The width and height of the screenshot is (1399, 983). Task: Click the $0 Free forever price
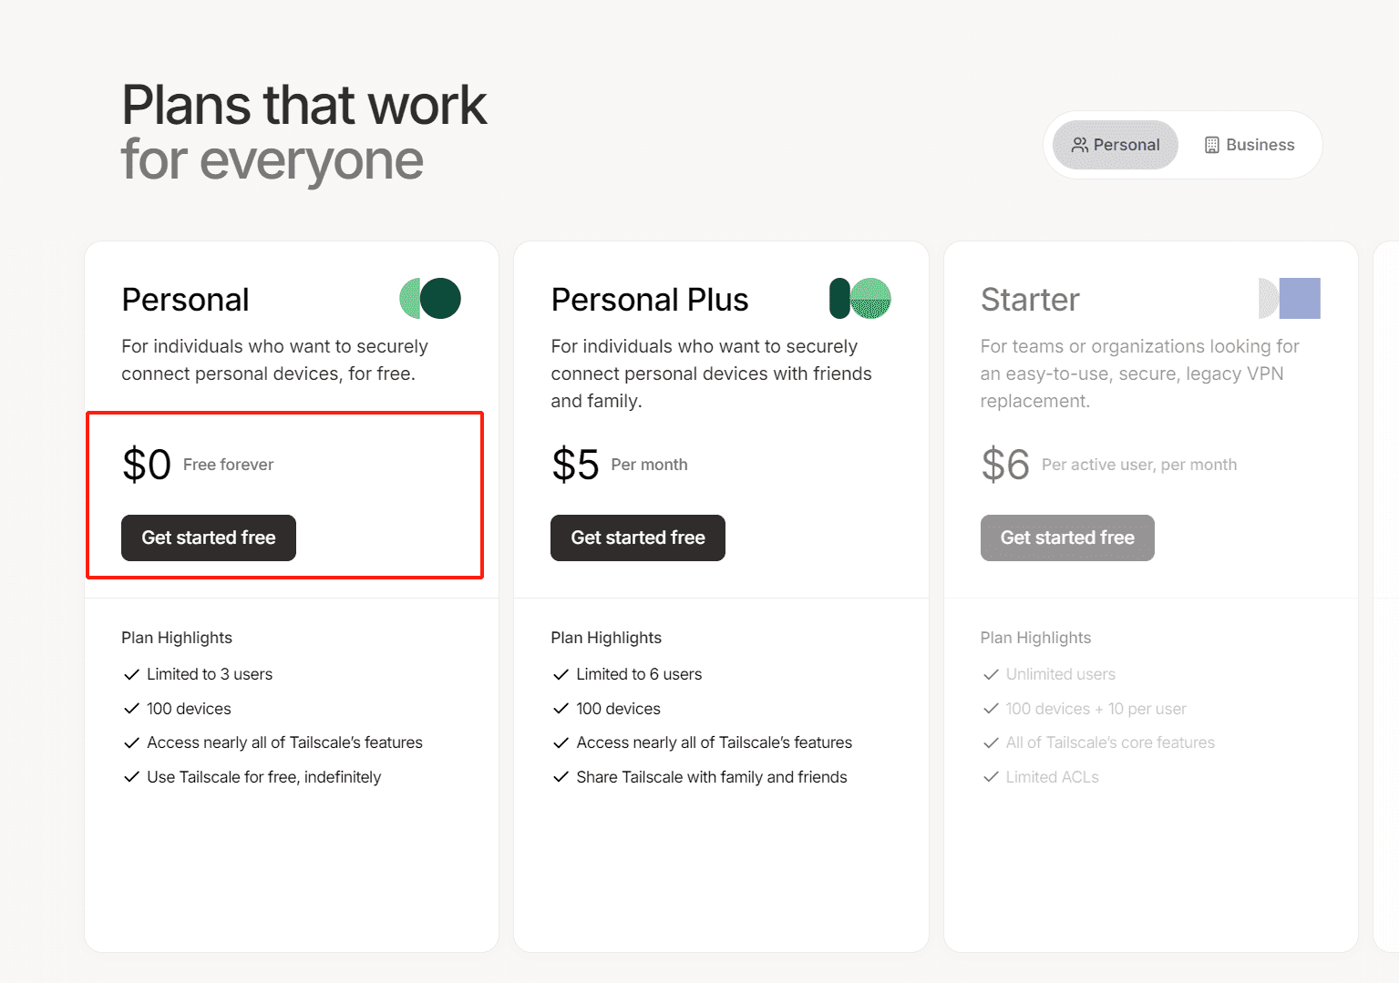click(x=198, y=465)
